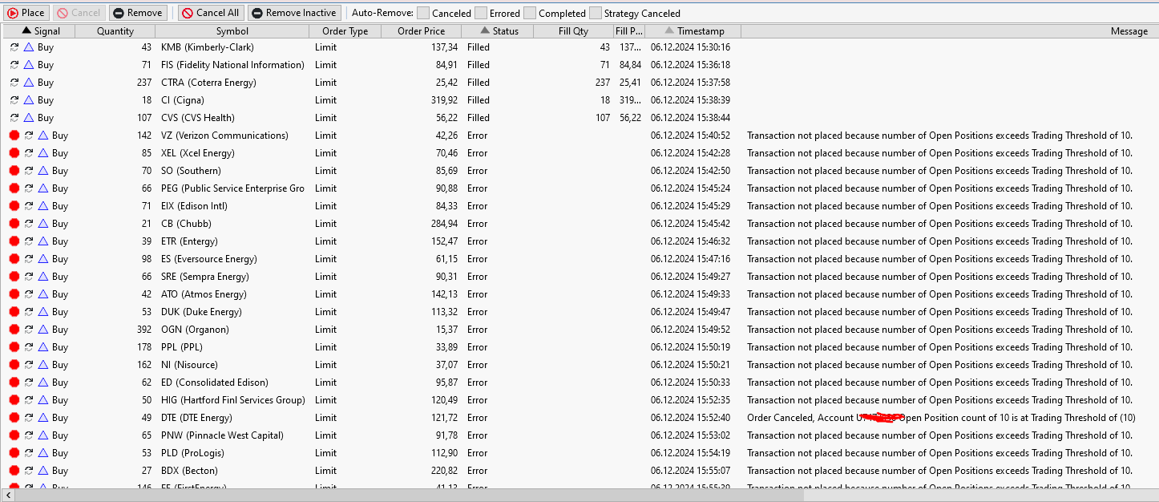1159x502 pixels.
Task: Click the 'Limit' order type on the PNW row
Action: pyautogui.click(x=326, y=435)
